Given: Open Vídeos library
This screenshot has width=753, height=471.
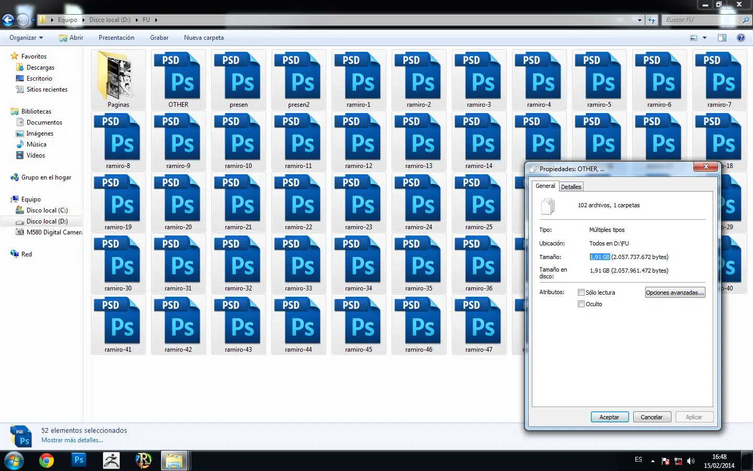Looking at the screenshot, I should 36,155.
